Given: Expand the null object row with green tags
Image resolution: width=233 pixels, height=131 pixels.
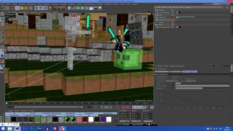Looking at the screenshot, I should coord(155,17).
